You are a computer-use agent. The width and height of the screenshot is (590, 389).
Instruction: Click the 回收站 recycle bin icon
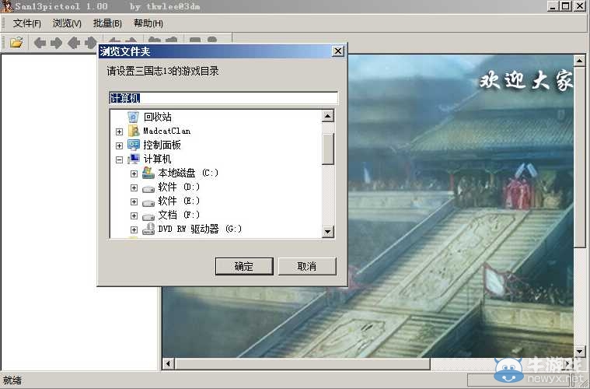pyautogui.click(x=133, y=117)
